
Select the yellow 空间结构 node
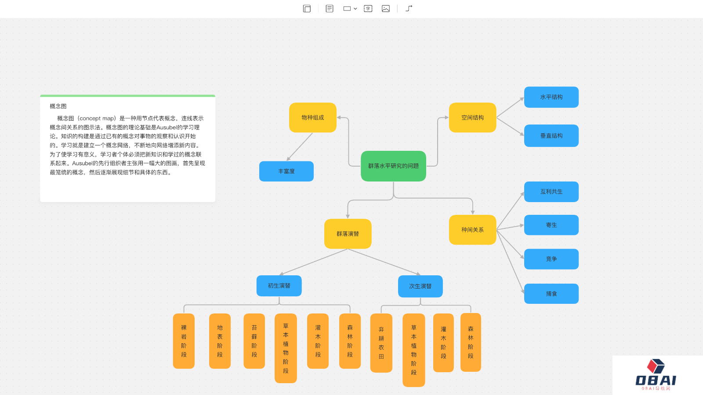(x=472, y=117)
